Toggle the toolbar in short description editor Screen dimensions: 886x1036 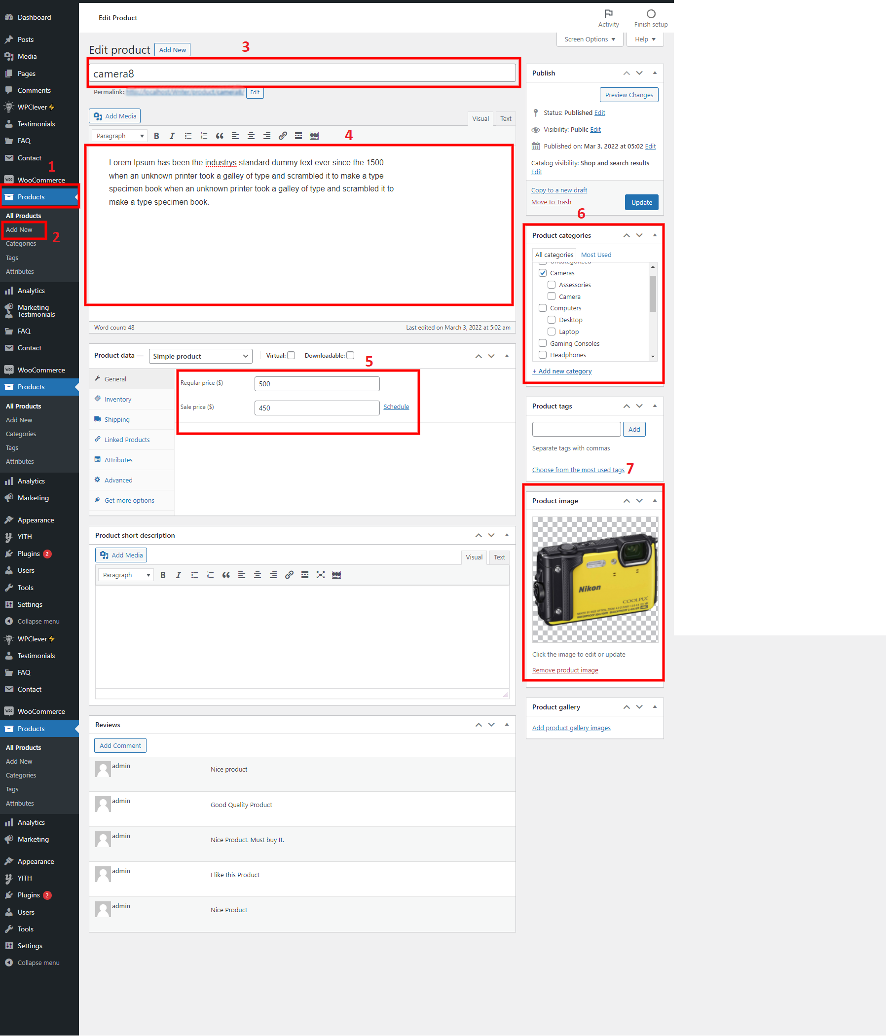coord(336,575)
